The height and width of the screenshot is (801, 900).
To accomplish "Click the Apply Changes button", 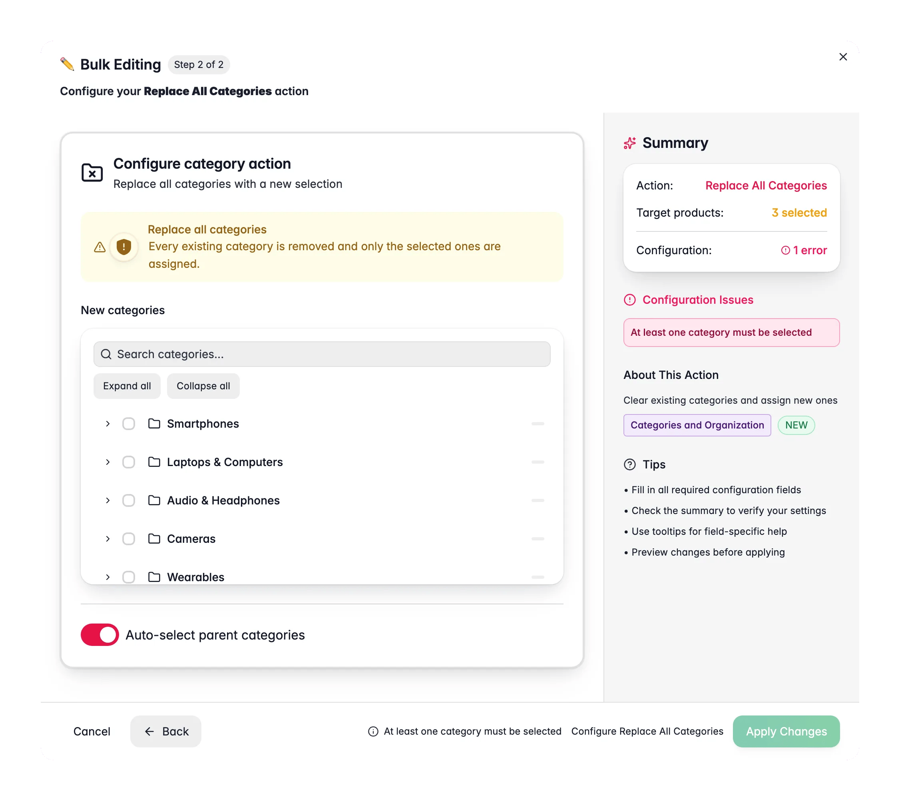I will (x=786, y=731).
